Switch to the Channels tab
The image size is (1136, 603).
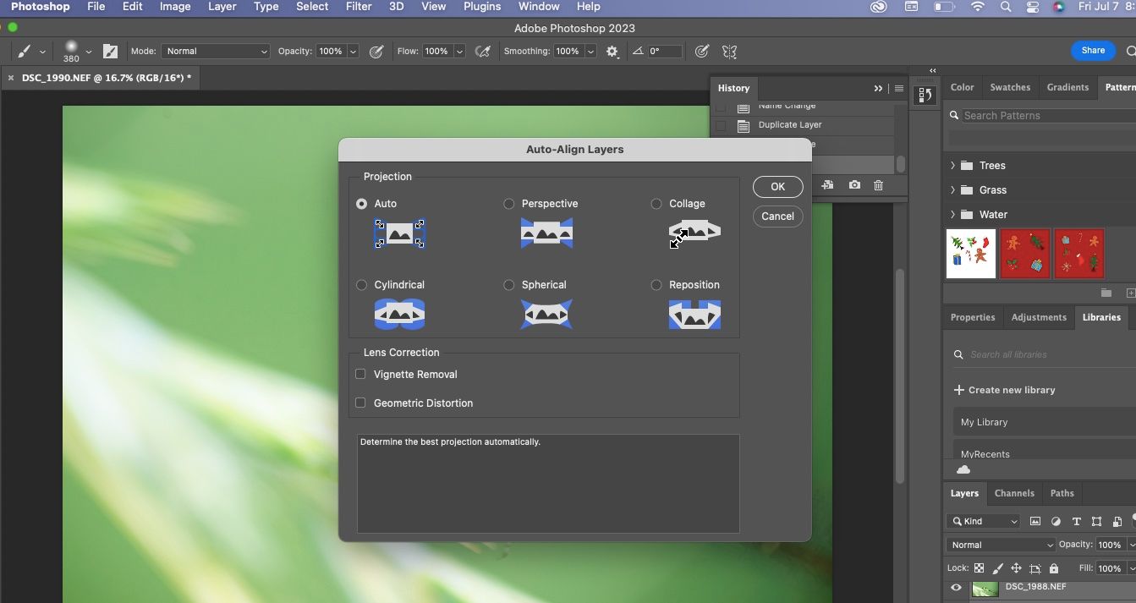click(x=1014, y=493)
